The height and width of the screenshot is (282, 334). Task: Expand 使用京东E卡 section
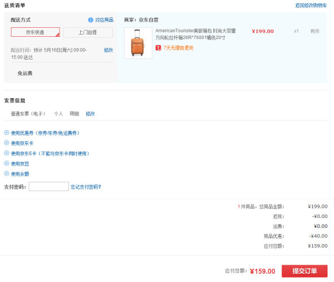(x=50, y=154)
